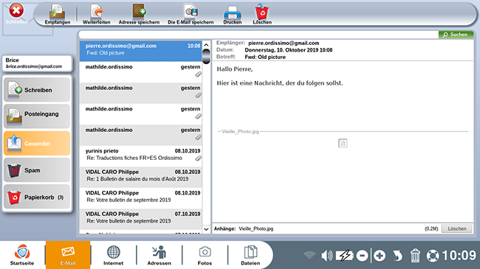This screenshot has width=480, height=269.
Task: Click the undo back arrow icon
Action: tap(397, 256)
